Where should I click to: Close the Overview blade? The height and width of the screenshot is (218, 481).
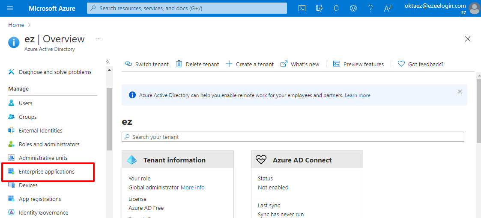[x=467, y=39]
